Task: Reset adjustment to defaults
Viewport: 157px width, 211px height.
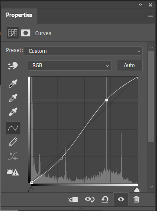Action: [x=105, y=199]
